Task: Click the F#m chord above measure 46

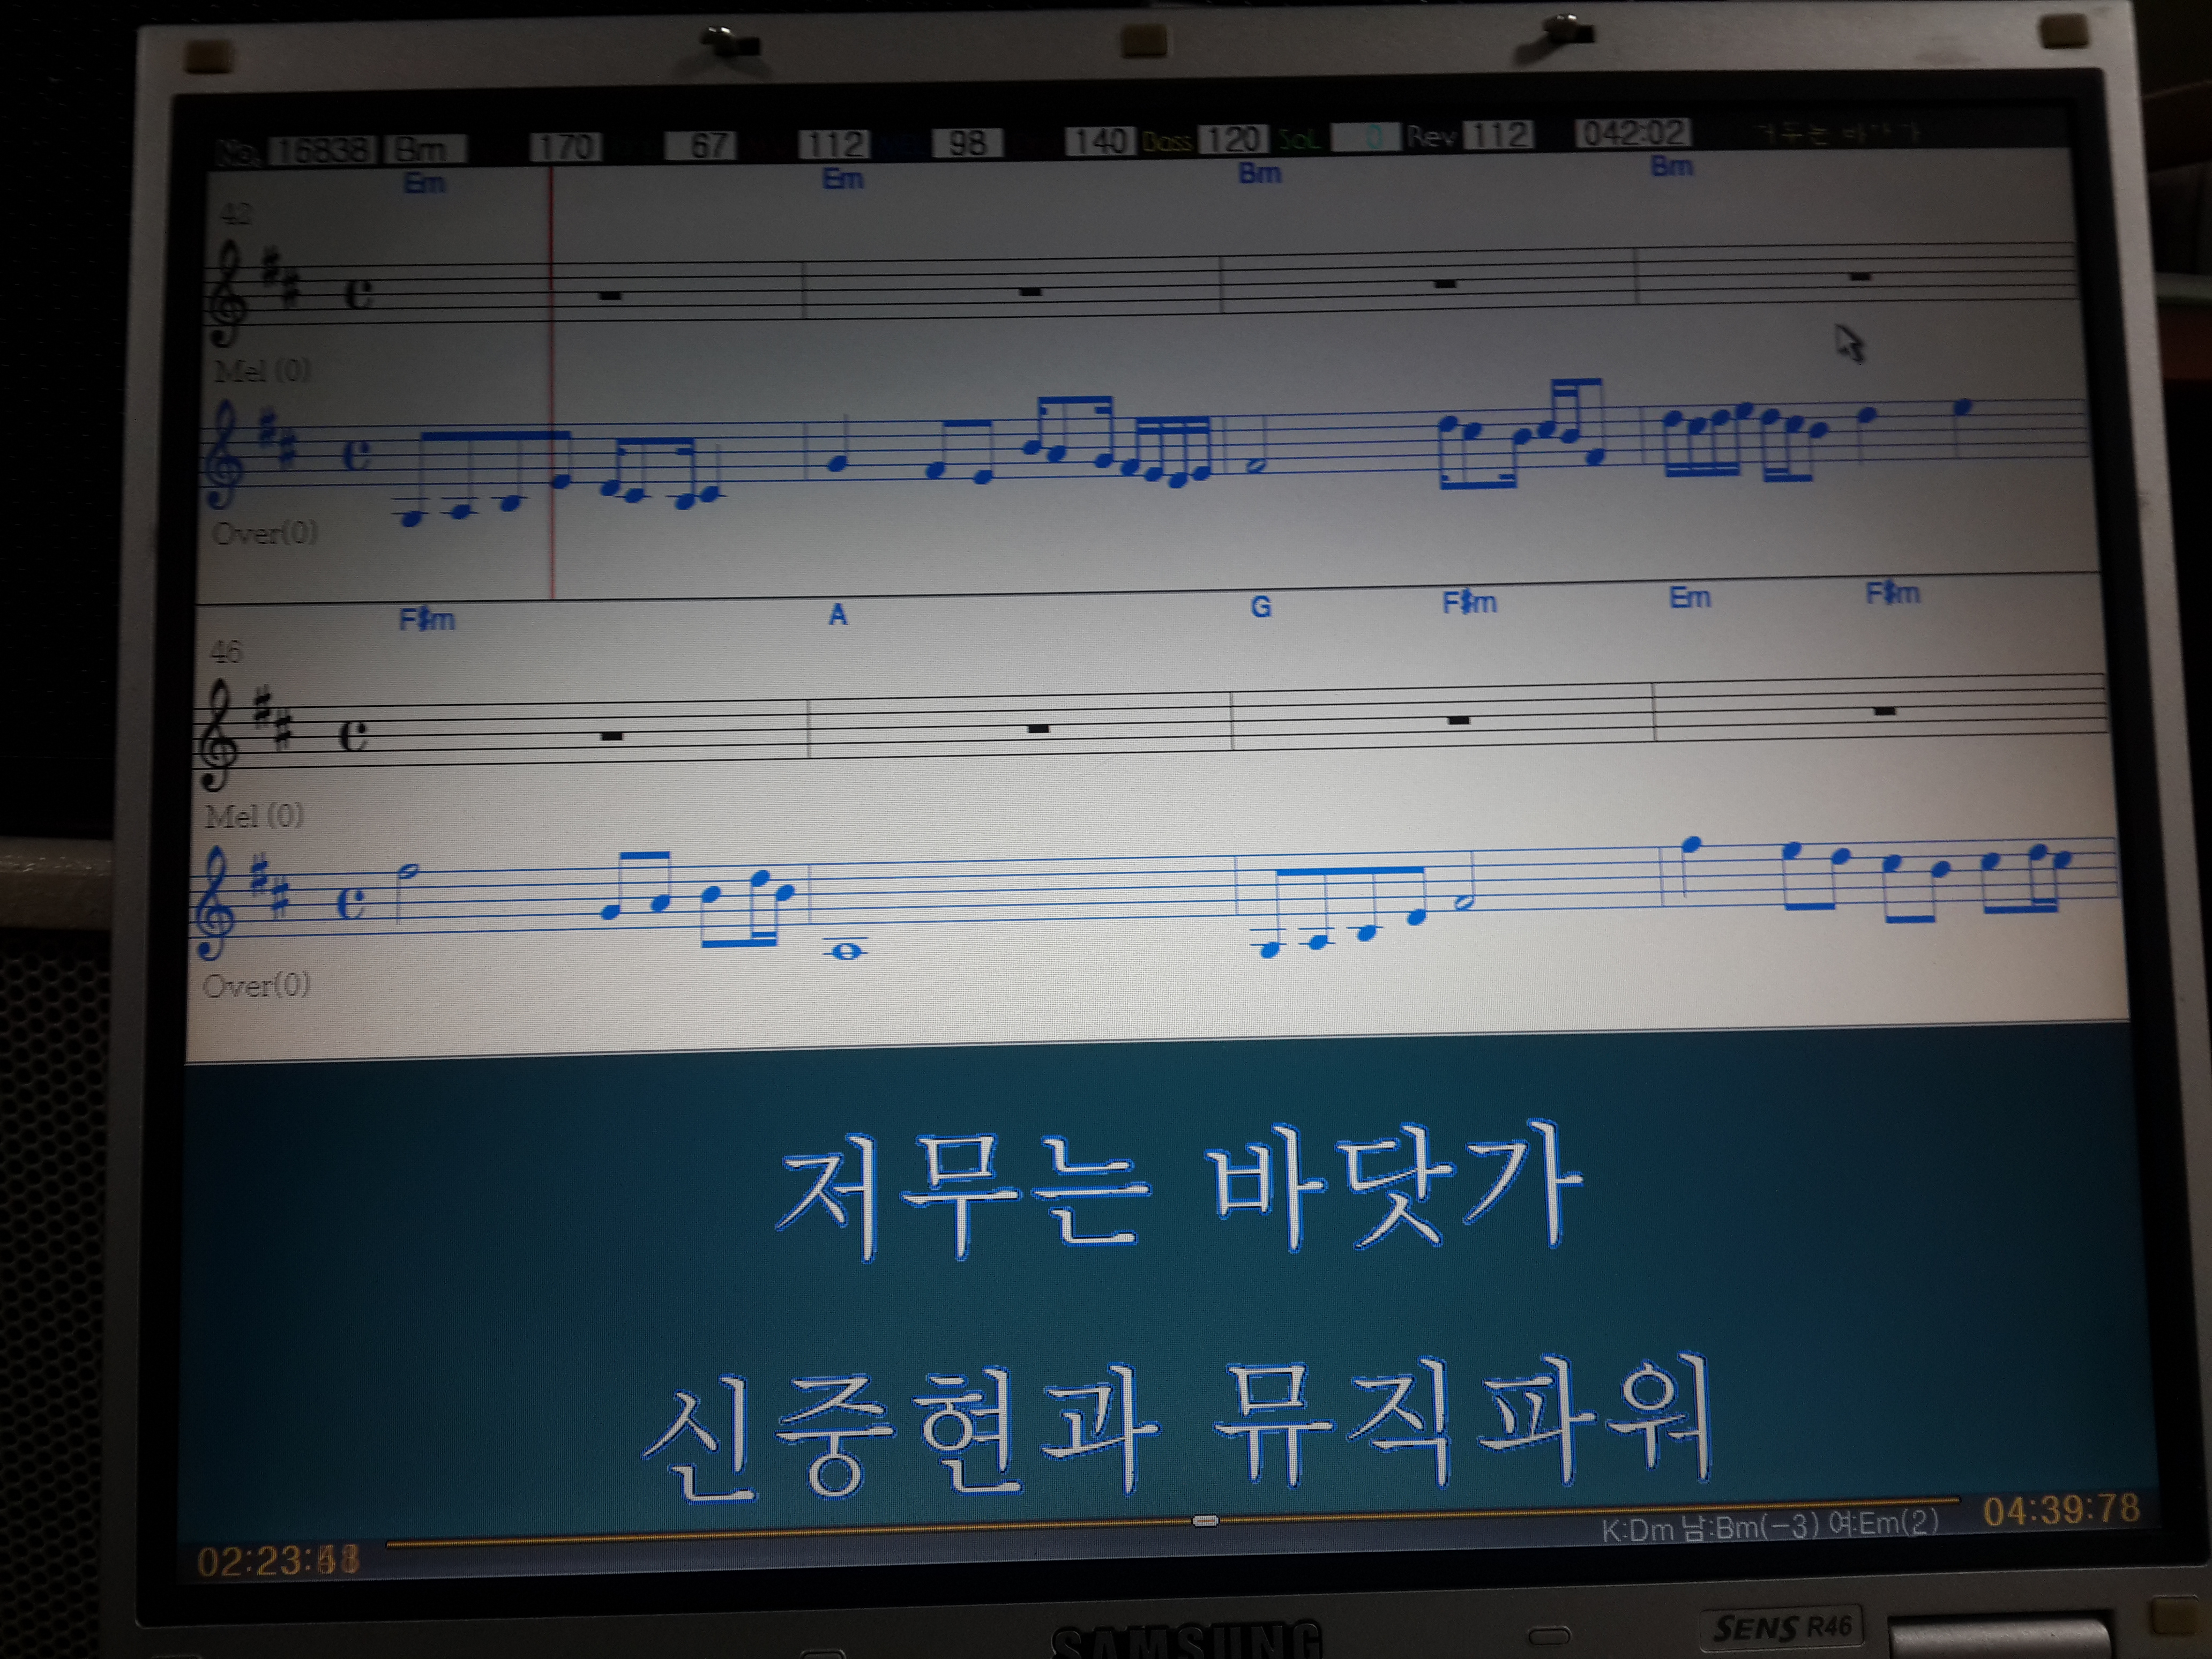Action: coord(427,619)
